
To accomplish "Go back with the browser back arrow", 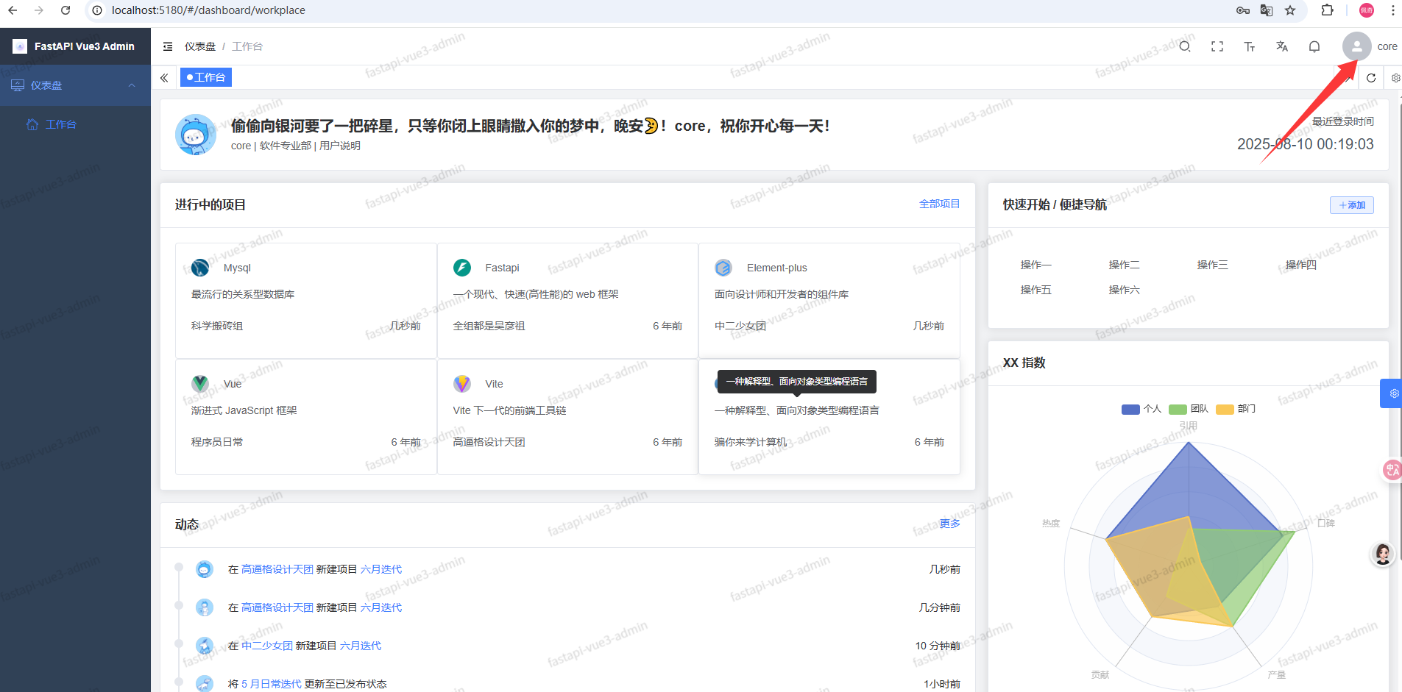I will point(13,10).
